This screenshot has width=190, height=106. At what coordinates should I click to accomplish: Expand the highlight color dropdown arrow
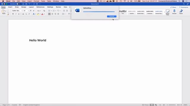click(40, 14)
